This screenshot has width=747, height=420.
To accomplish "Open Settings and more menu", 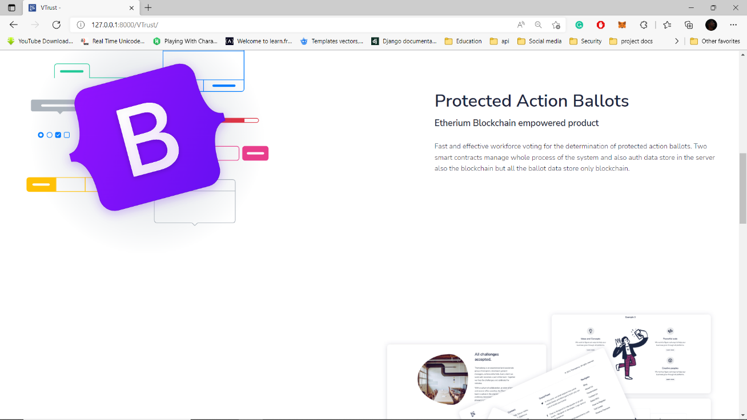I will (733, 25).
